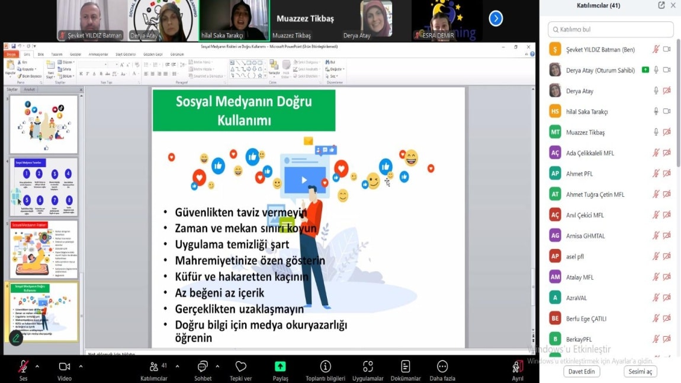Image resolution: width=681 pixels, height=383 pixels.
Task: Open Tepki ver reactions heart icon
Action: pos(240,366)
